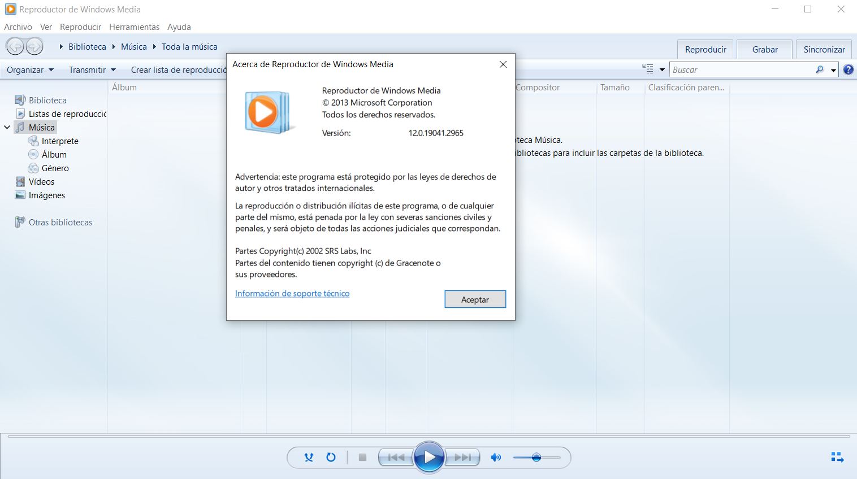Click the view options icon
This screenshot has width=857, height=479.
point(648,69)
